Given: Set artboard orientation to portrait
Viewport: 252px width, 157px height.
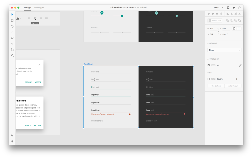Looking at the screenshot, I should (234, 29).
